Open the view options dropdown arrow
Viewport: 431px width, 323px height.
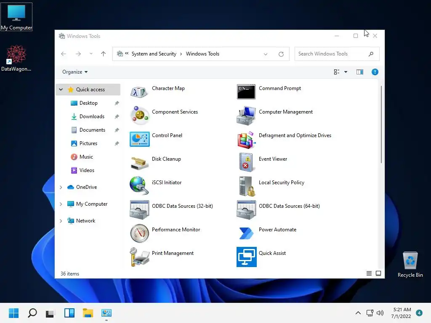[346, 72]
